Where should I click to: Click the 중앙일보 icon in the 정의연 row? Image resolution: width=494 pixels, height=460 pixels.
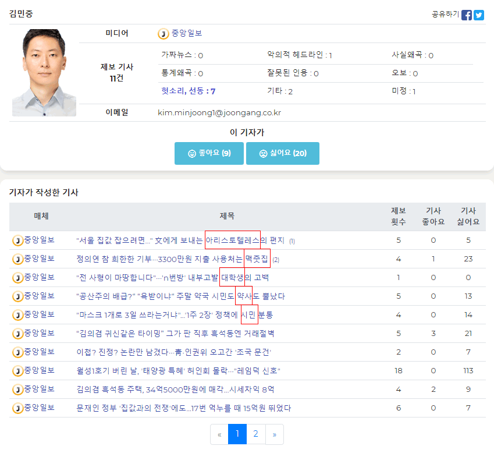pos(17,259)
